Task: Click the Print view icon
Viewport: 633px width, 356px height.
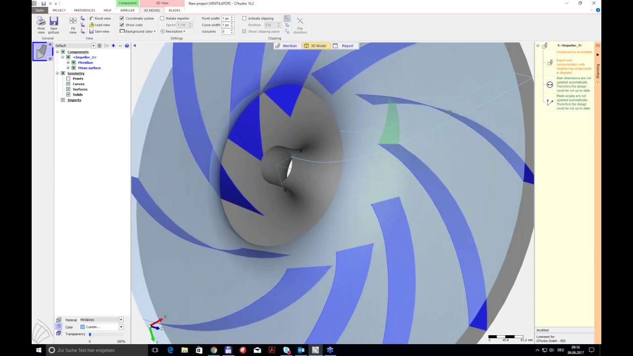Action: point(41,21)
